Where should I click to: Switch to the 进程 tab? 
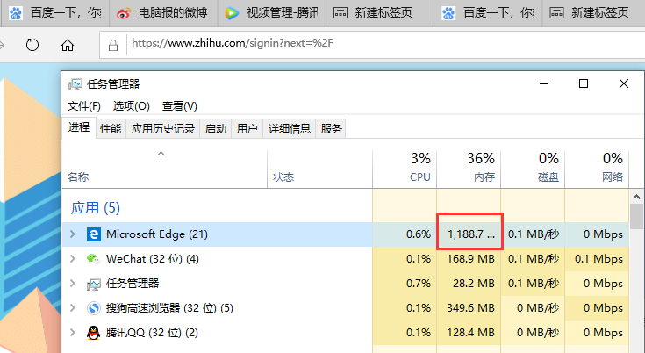tap(79, 127)
